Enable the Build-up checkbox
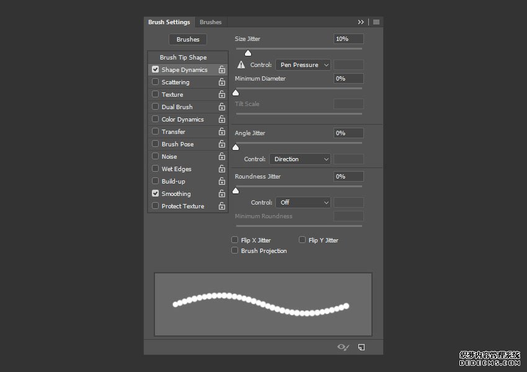Image resolution: width=527 pixels, height=372 pixels. click(x=155, y=181)
